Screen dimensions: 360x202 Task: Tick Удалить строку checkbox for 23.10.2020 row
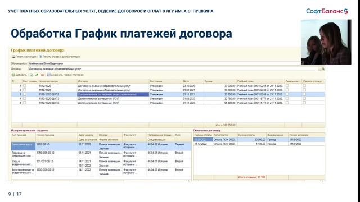304,86
